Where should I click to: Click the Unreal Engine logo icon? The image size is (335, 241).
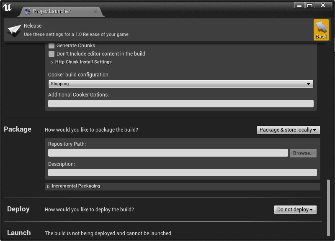[x=7, y=7]
